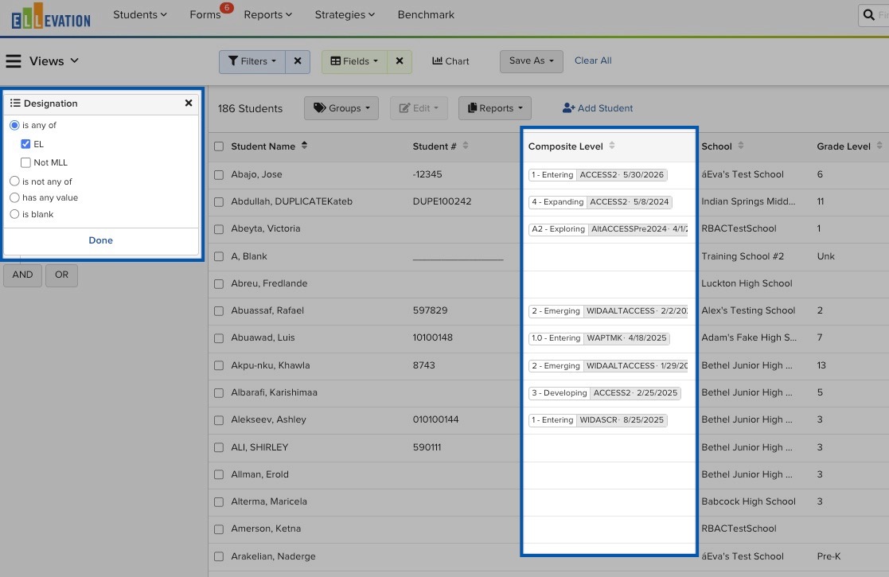
Task: Open the Groups dropdown
Action: pos(341,108)
